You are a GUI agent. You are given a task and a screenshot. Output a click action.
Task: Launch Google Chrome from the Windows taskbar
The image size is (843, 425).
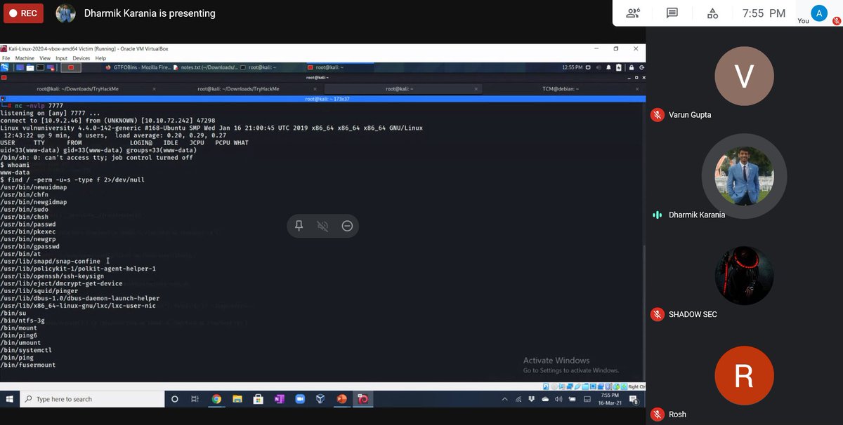pos(216,399)
